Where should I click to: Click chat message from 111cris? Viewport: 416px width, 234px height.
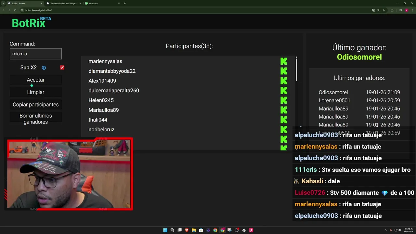(353, 170)
